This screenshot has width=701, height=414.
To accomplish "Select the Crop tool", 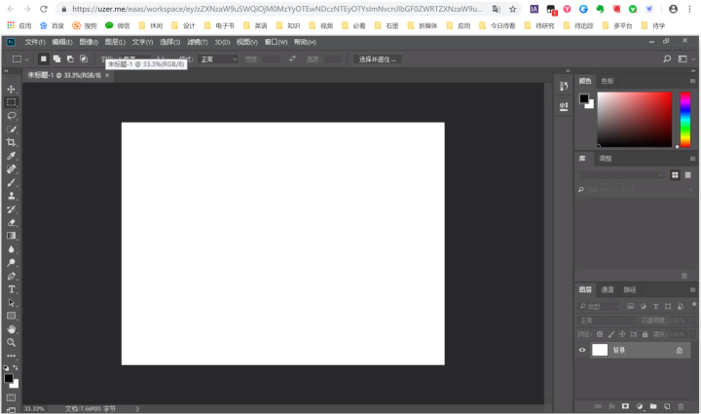I will [12, 142].
